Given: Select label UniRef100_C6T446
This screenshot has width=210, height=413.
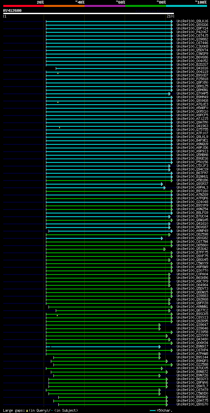Looking at the screenshot, I should coord(192,43).
